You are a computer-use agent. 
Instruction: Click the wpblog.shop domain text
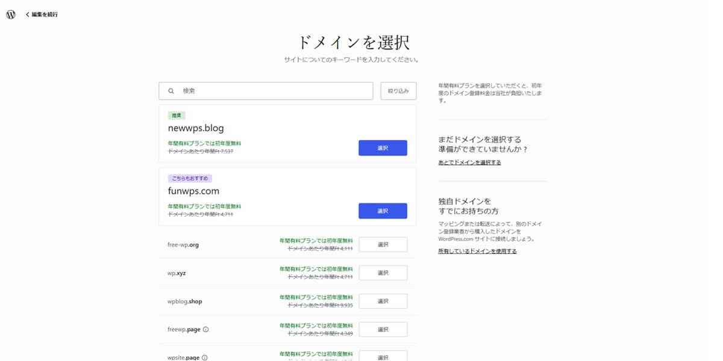[x=185, y=301]
